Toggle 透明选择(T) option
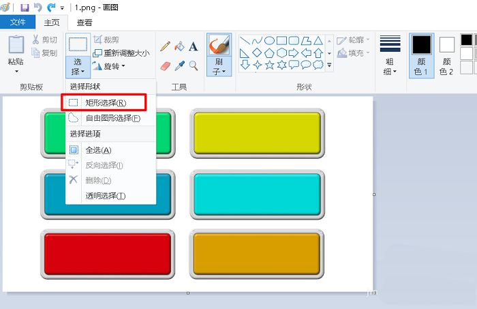This screenshot has width=477, height=309. tap(110, 196)
